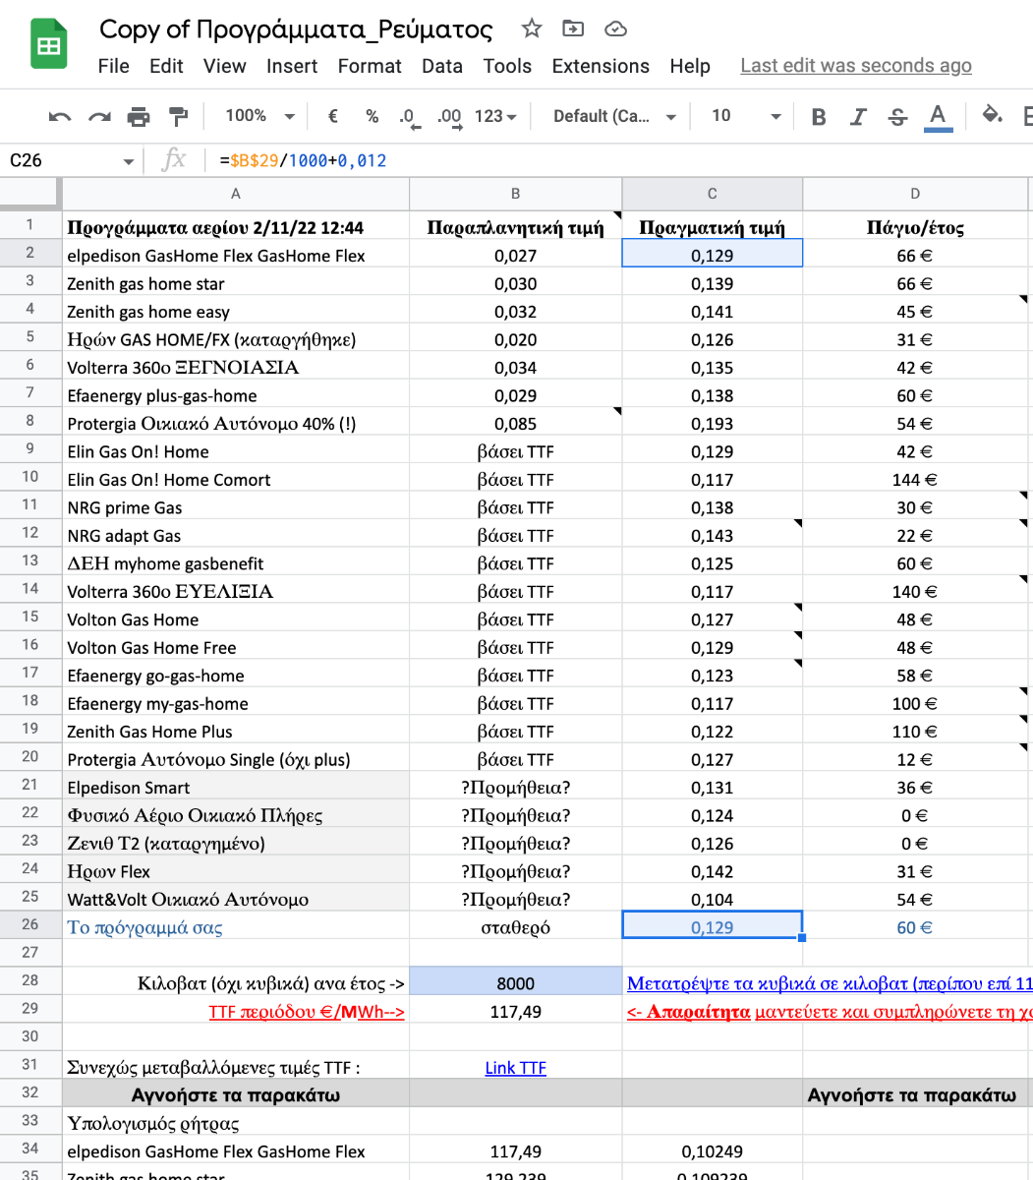Open font family dropdown Default

pos(614,116)
